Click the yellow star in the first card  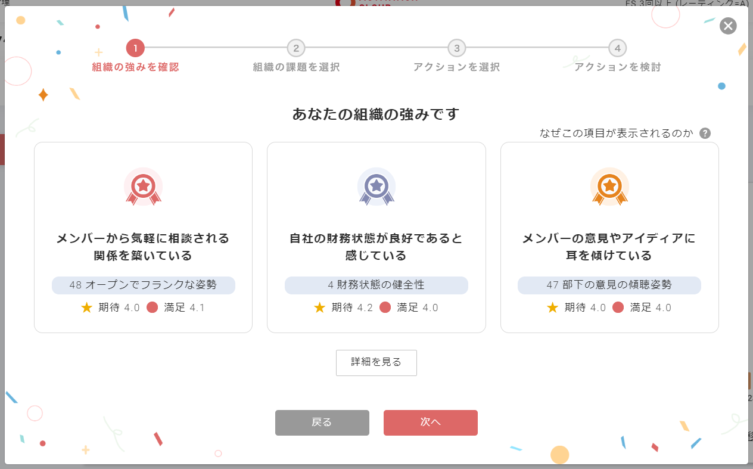tap(87, 308)
